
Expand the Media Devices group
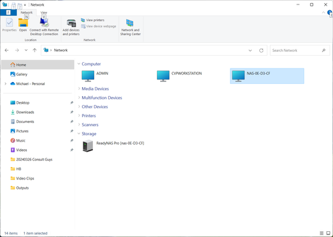[x=79, y=88]
